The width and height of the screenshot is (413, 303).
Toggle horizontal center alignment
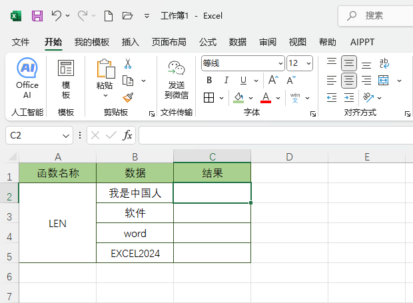349,81
